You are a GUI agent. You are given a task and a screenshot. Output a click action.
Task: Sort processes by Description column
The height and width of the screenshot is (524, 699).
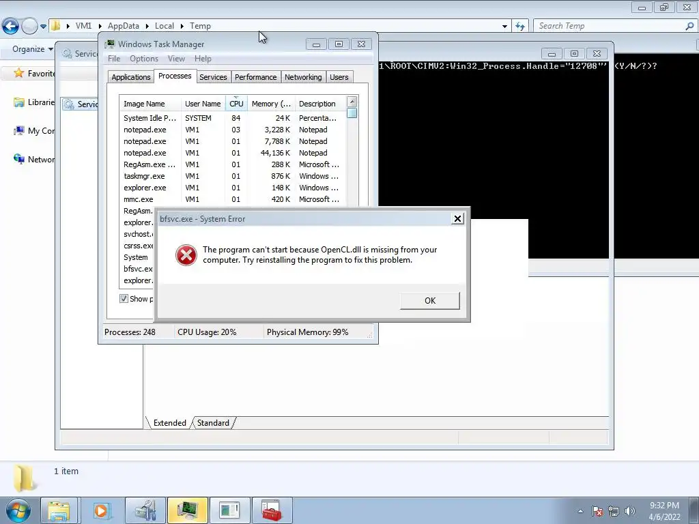[x=320, y=104]
